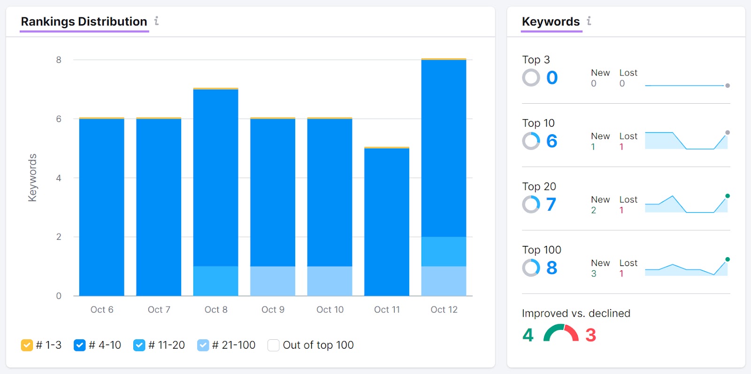Toggle the # 4-10 legend checkbox
The height and width of the screenshot is (374, 751).
(x=80, y=345)
